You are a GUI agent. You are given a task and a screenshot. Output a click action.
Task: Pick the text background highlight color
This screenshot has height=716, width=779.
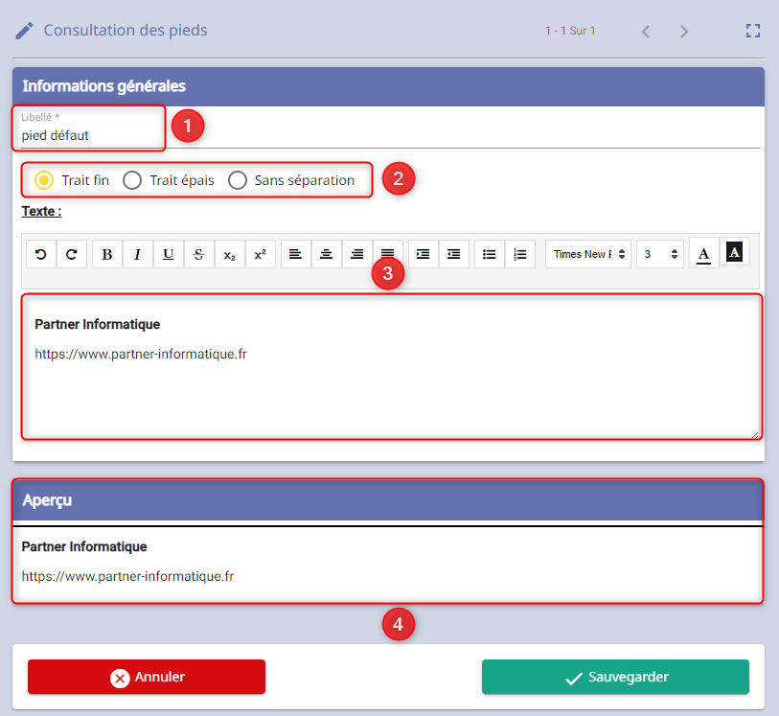click(734, 252)
